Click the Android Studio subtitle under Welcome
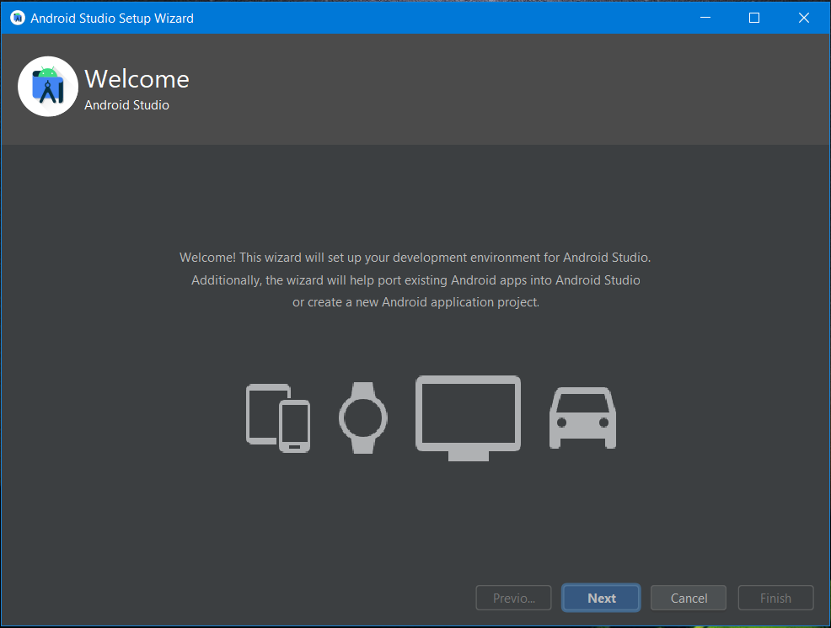831x628 pixels. pos(126,105)
